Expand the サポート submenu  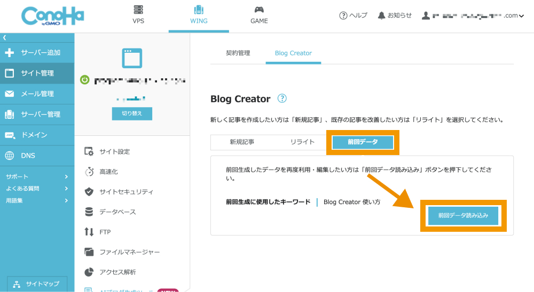click(37, 176)
